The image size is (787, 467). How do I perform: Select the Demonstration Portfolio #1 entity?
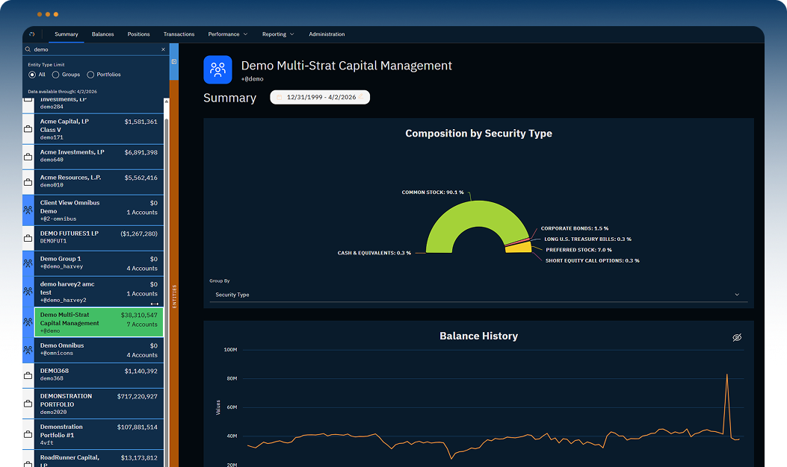(x=99, y=434)
